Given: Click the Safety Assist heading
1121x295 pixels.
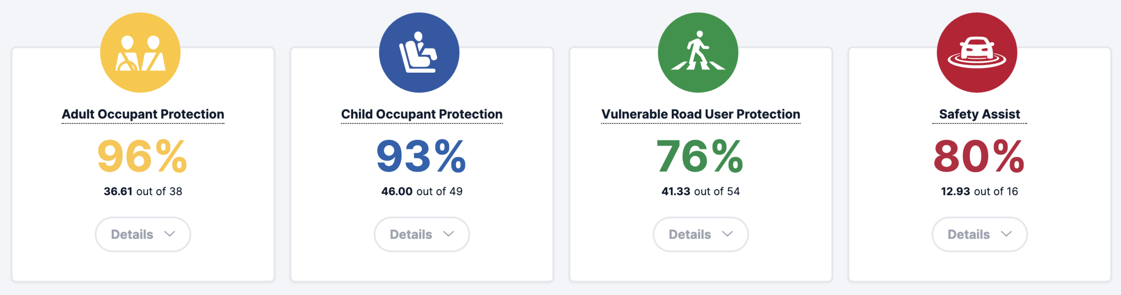Looking at the screenshot, I should 980,114.
